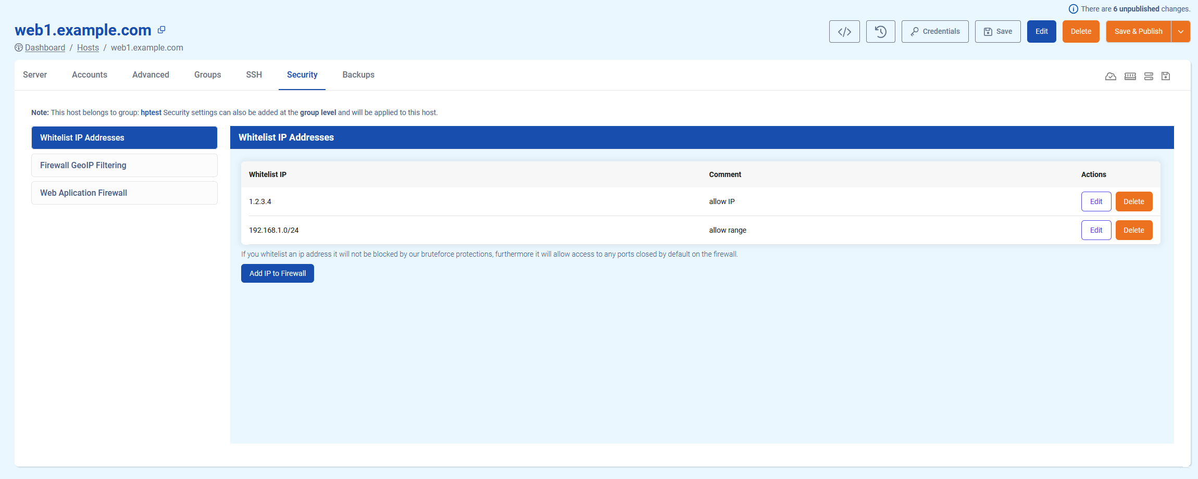Image resolution: width=1198 pixels, height=479 pixels.
Task: Open the Credentials button
Action: 935,32
